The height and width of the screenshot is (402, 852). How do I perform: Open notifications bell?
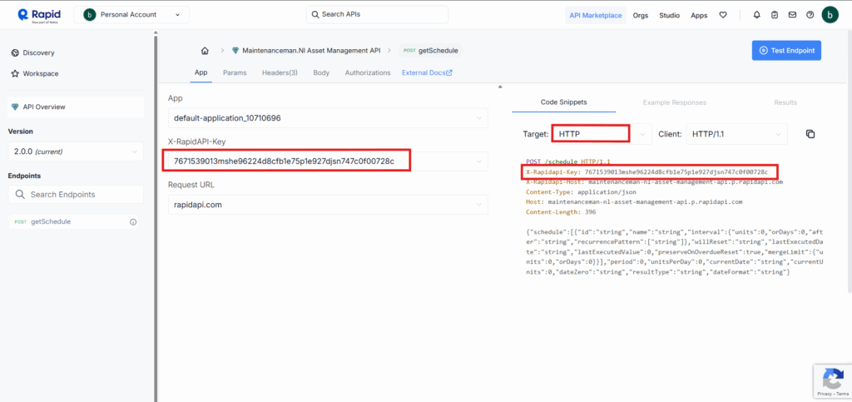coord(757,15)
